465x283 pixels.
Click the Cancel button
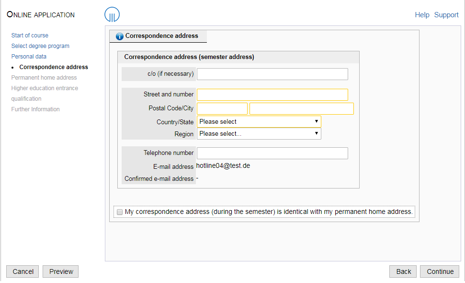tap(23, 271)
